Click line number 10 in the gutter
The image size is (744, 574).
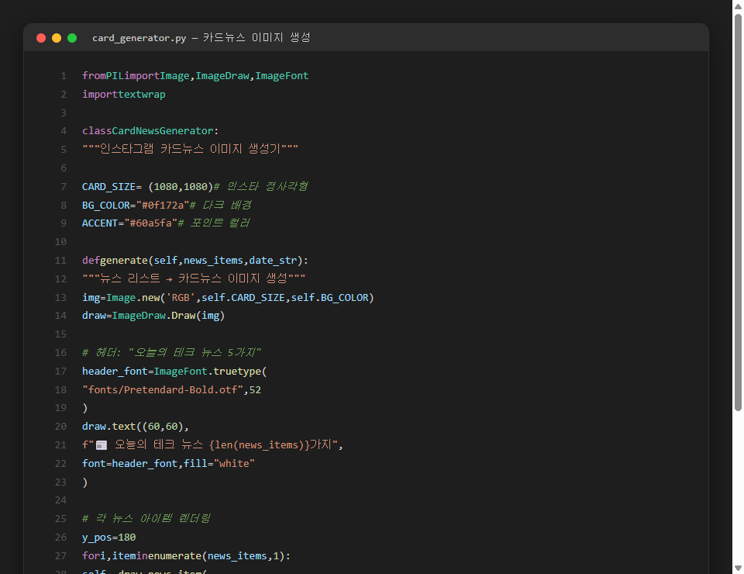60,242
